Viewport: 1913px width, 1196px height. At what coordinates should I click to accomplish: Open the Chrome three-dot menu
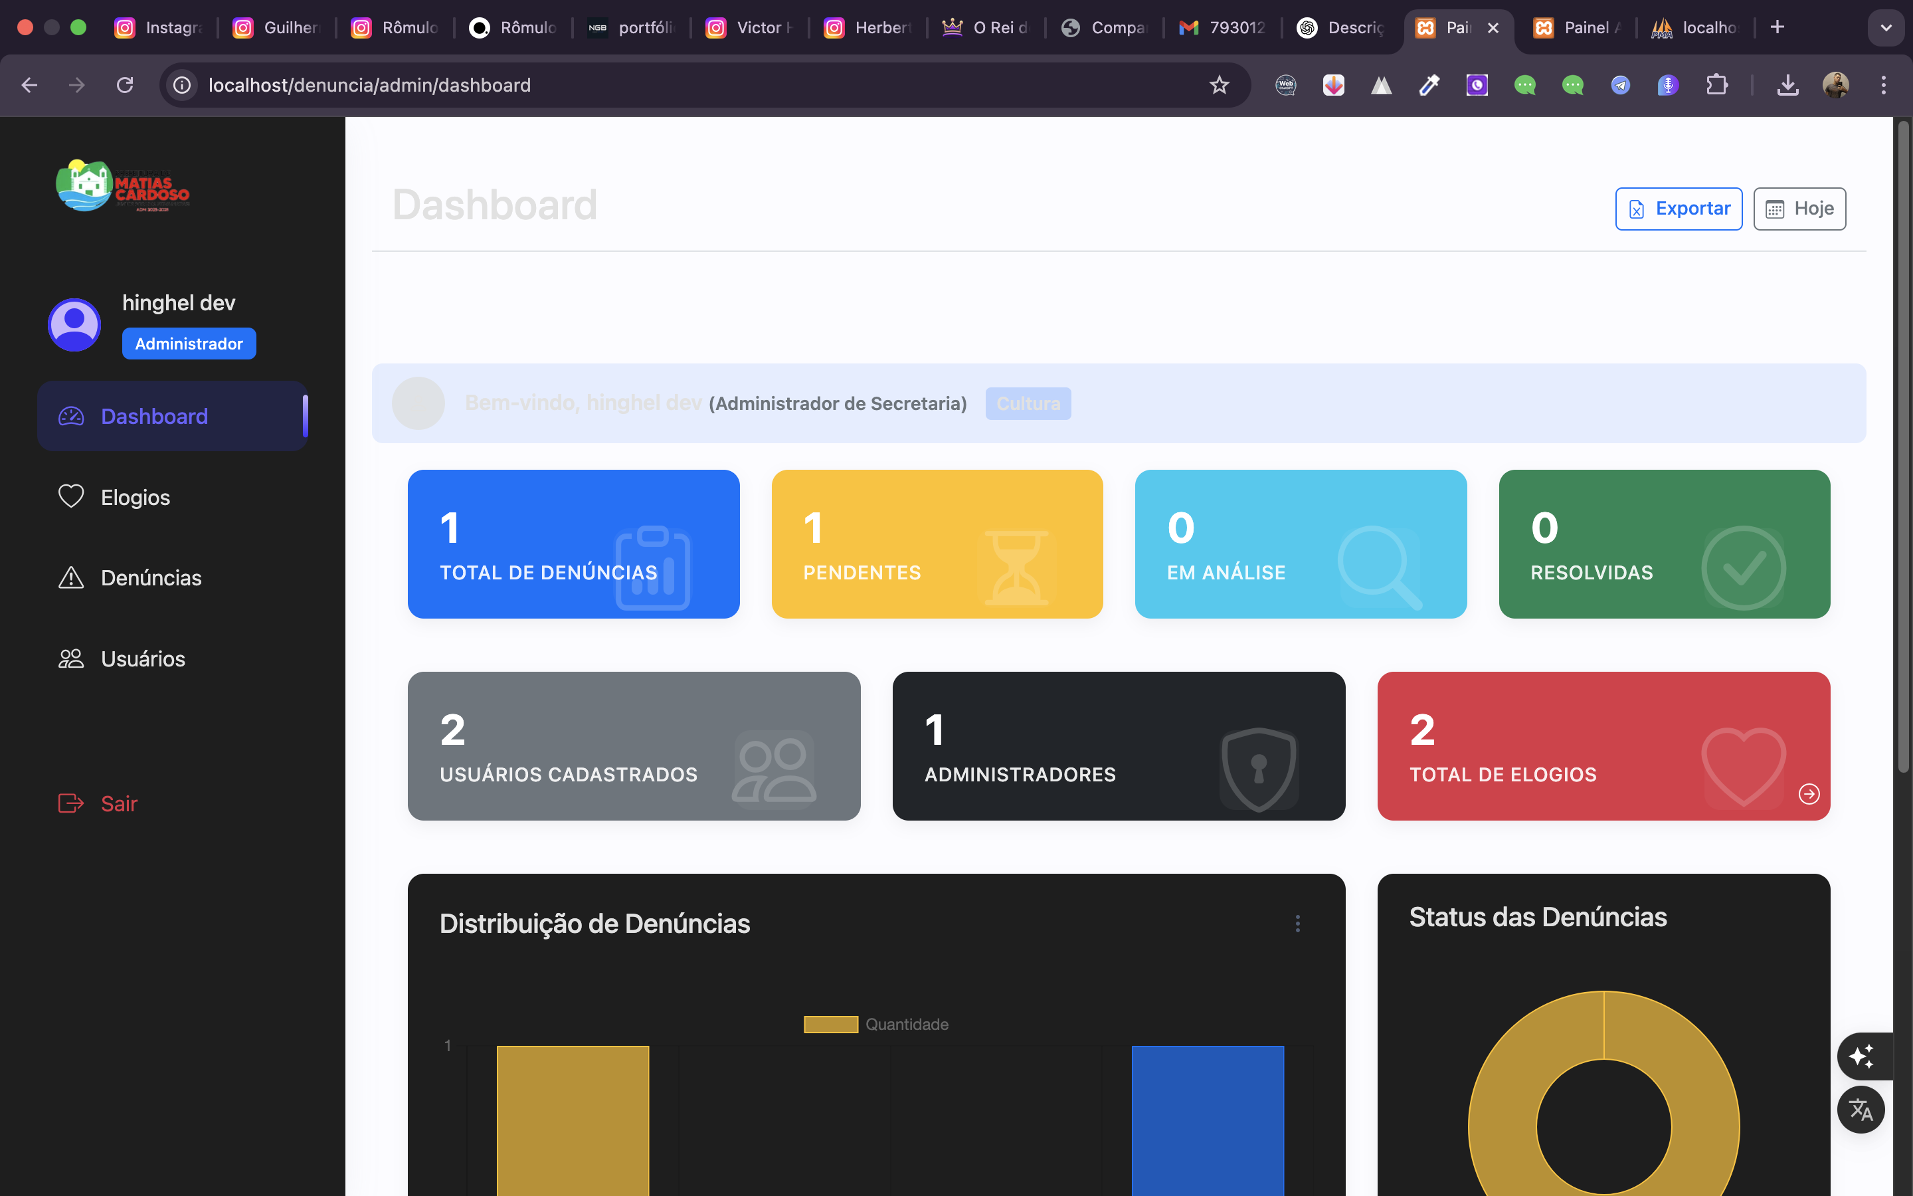coord(1883,84)
